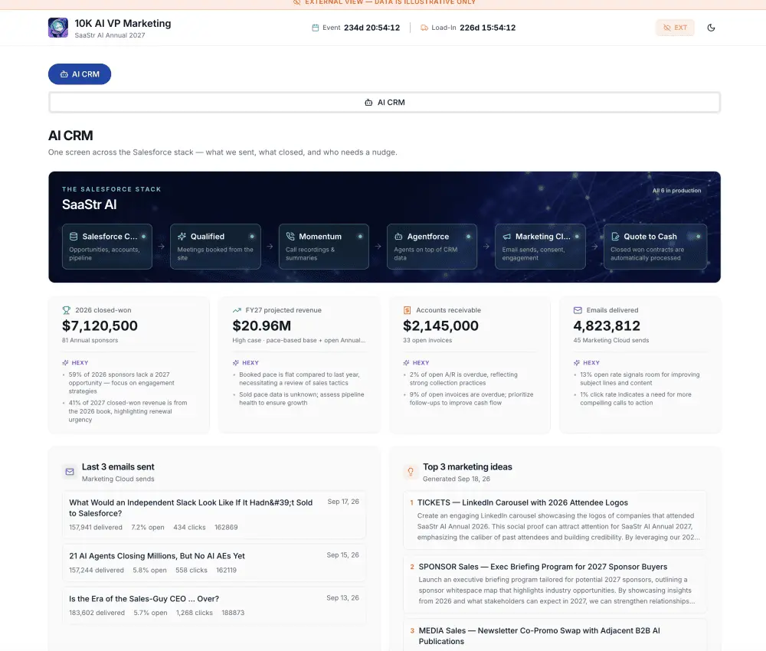766x651 pixels.
Task: Open the Salesforce C... stack card
Action: pos(107,247)
